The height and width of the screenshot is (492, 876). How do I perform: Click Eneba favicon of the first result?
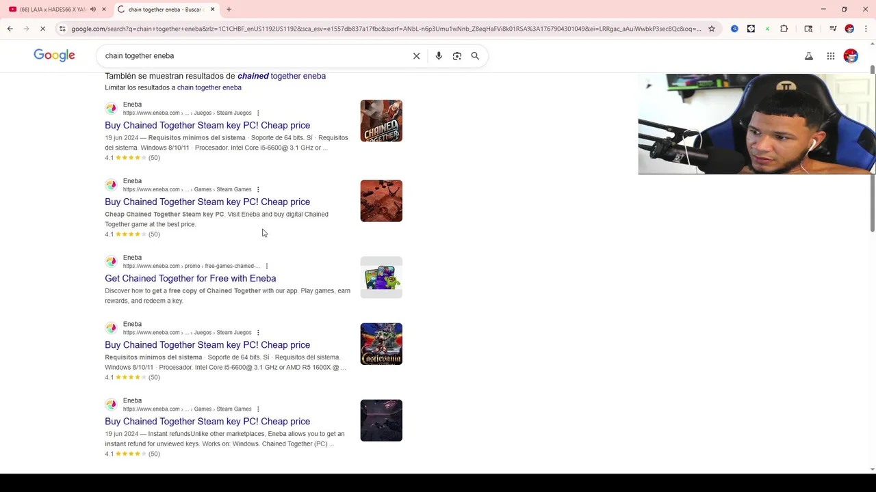pos(111,109)
